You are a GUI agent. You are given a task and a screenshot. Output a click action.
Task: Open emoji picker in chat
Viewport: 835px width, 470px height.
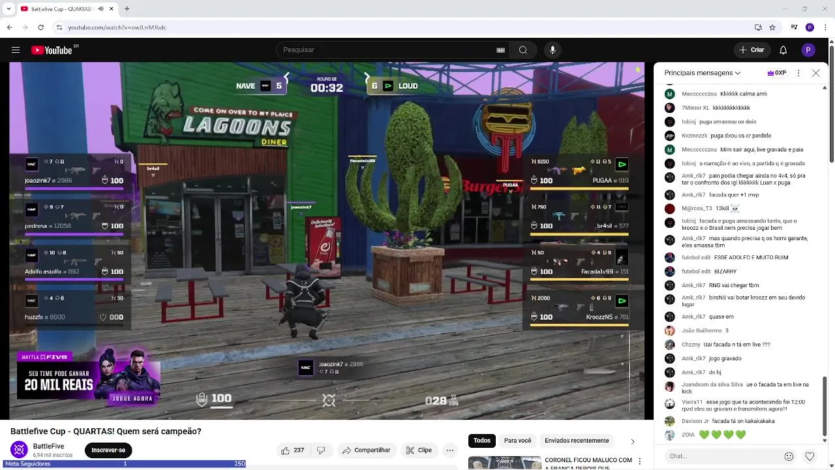(x=789, y=456)
